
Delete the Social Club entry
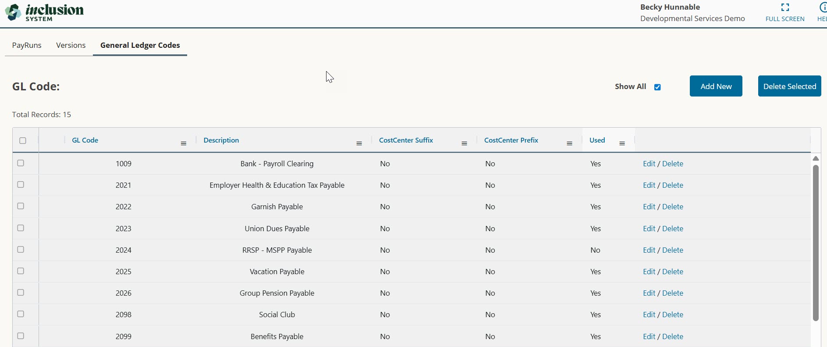click(673, 315)
